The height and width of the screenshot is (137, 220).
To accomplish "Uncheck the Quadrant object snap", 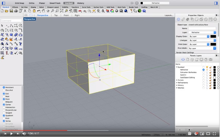I will 4,115.
